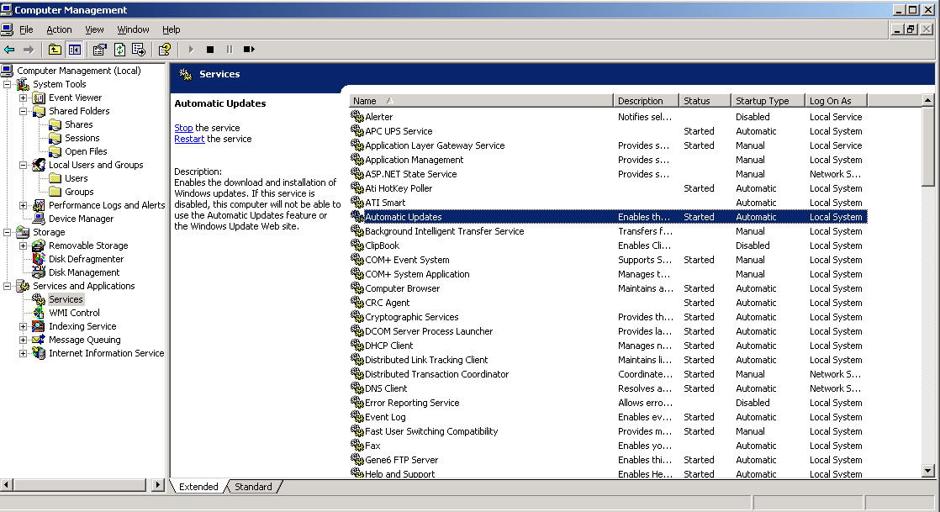Click the Properties toolbar icon
This screenshot has width=940, height=512.
click(x=99, y=50)
